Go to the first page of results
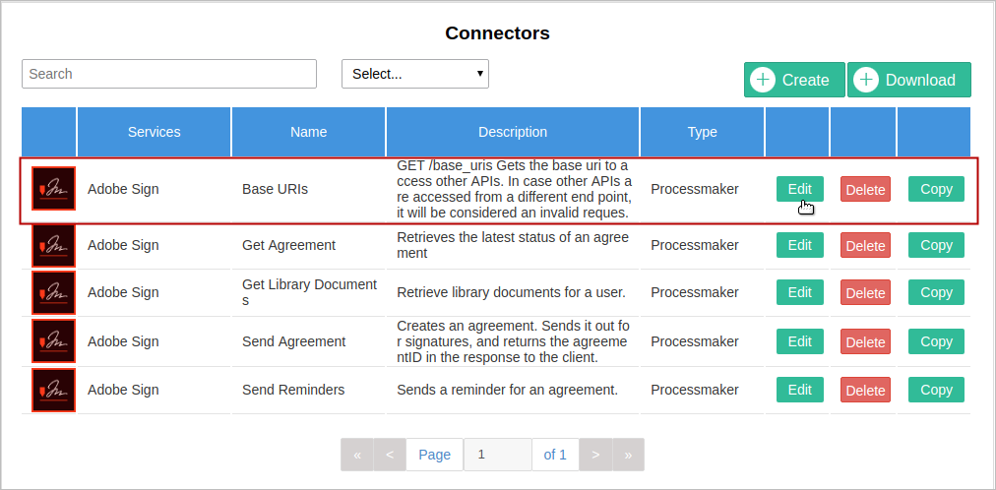996x490 pixels. pyautogui.click(x=357, y=455)
